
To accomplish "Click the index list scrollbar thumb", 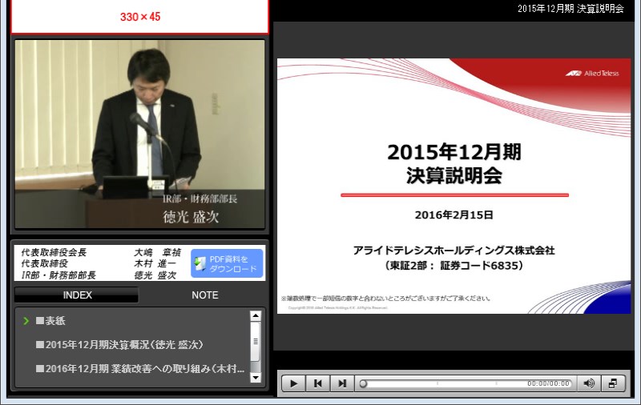I will (x=255, y=341).
